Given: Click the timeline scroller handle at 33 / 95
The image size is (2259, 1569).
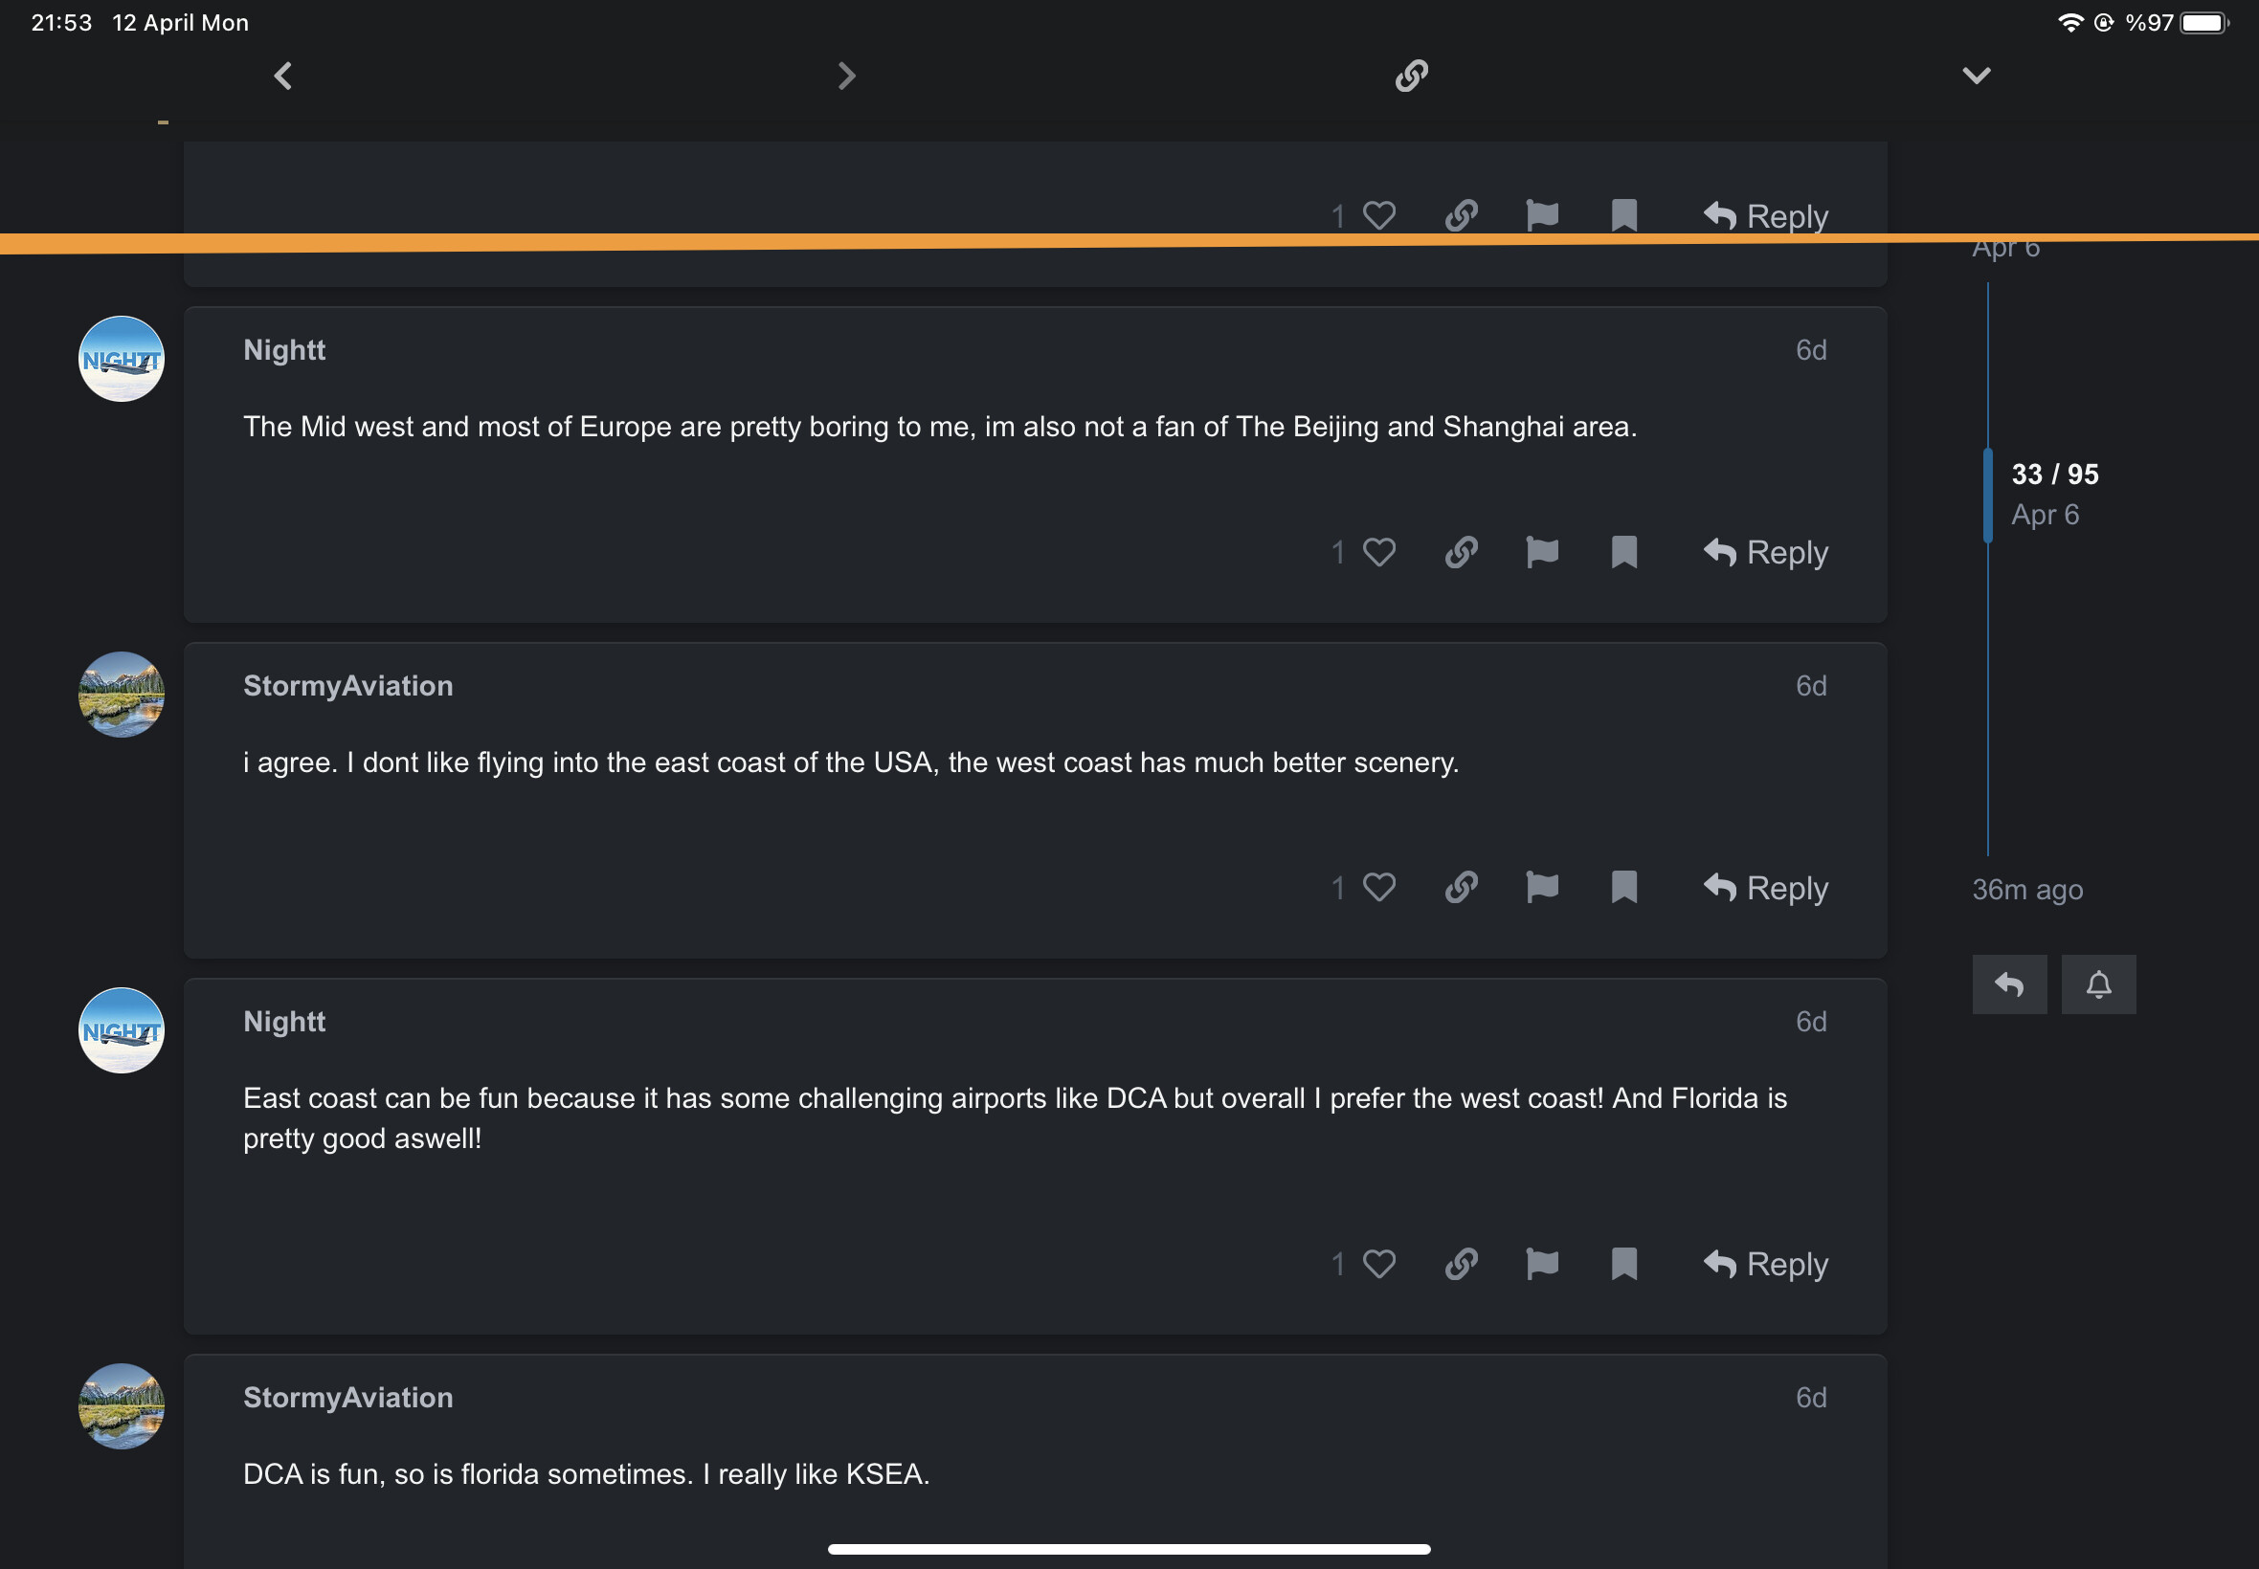Looking at the screenshot, I should click(x=1987, y=496).
